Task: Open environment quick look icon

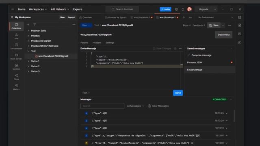Action: 240,17
